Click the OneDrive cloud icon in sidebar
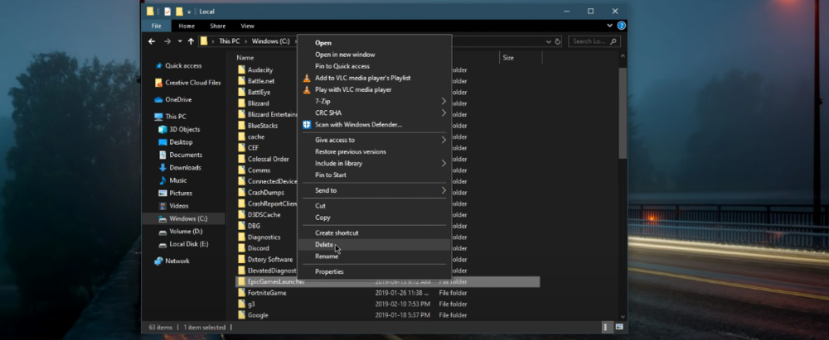 click(x=158, y=99)
